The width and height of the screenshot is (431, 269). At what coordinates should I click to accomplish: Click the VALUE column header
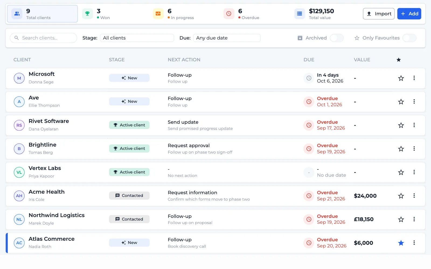(x=362, y=60)
